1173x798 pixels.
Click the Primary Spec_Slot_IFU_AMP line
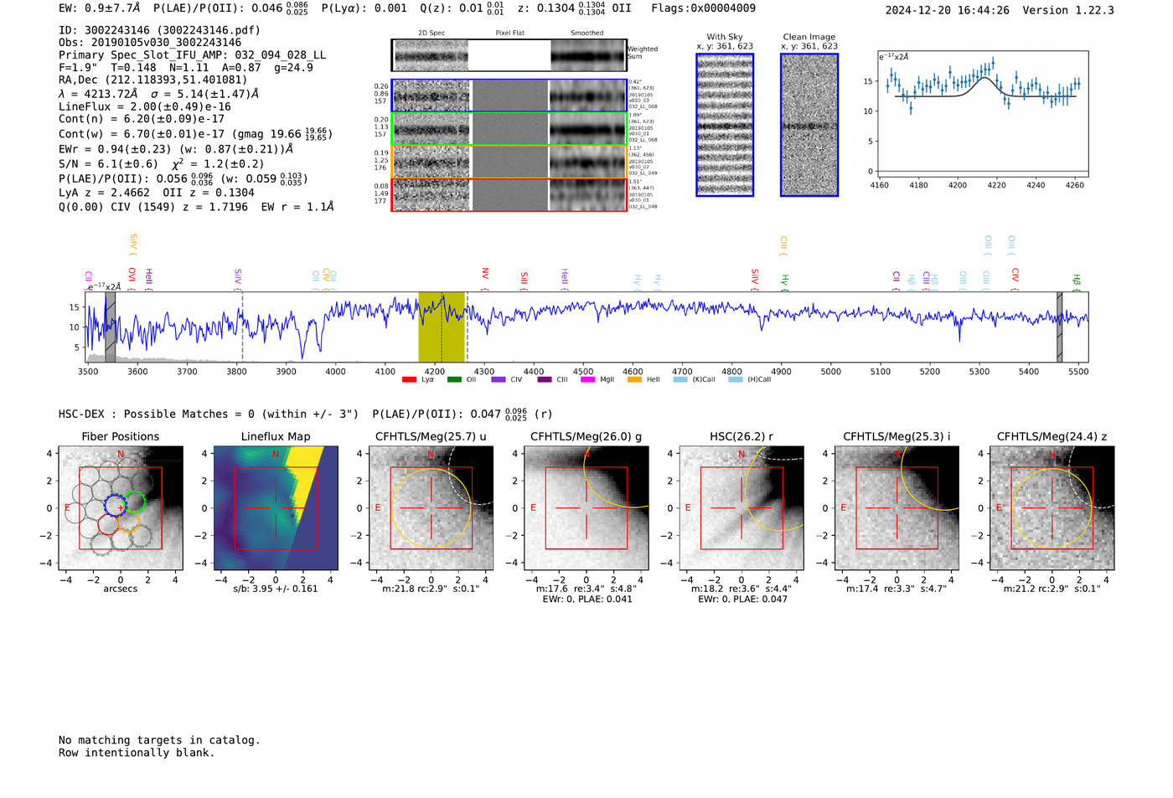tap(193, 55)
